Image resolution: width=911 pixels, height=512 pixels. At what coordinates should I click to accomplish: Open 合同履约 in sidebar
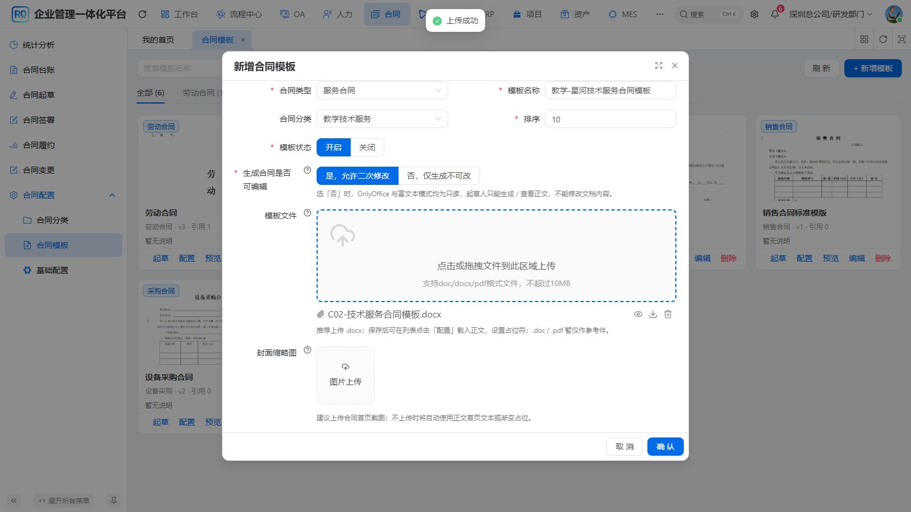(63, 145)
